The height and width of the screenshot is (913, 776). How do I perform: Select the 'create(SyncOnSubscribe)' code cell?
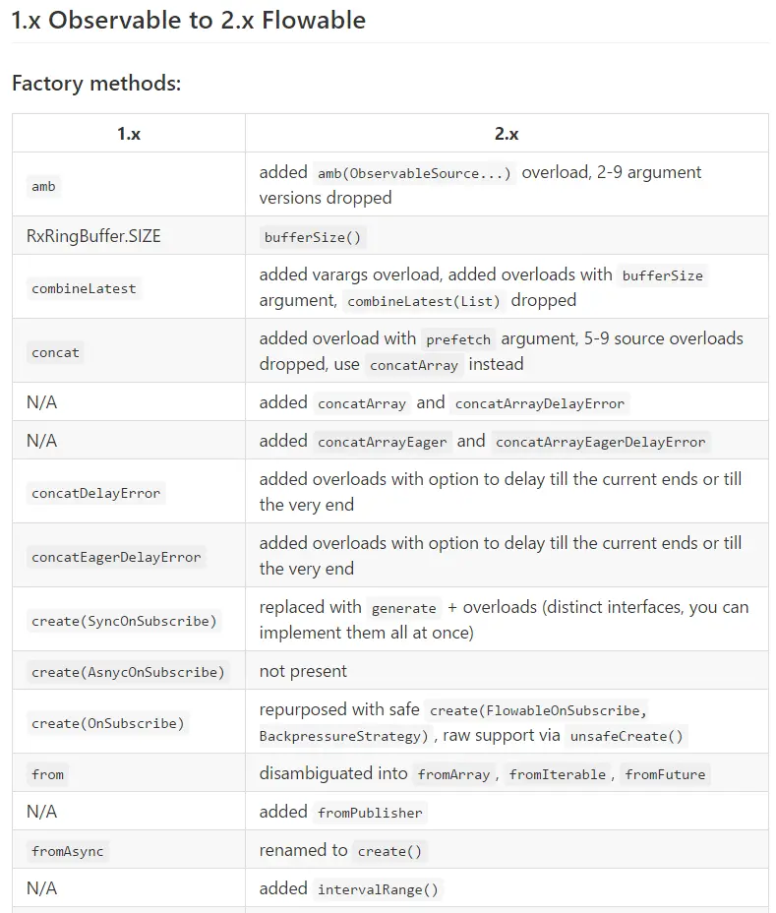click(124, 622)
